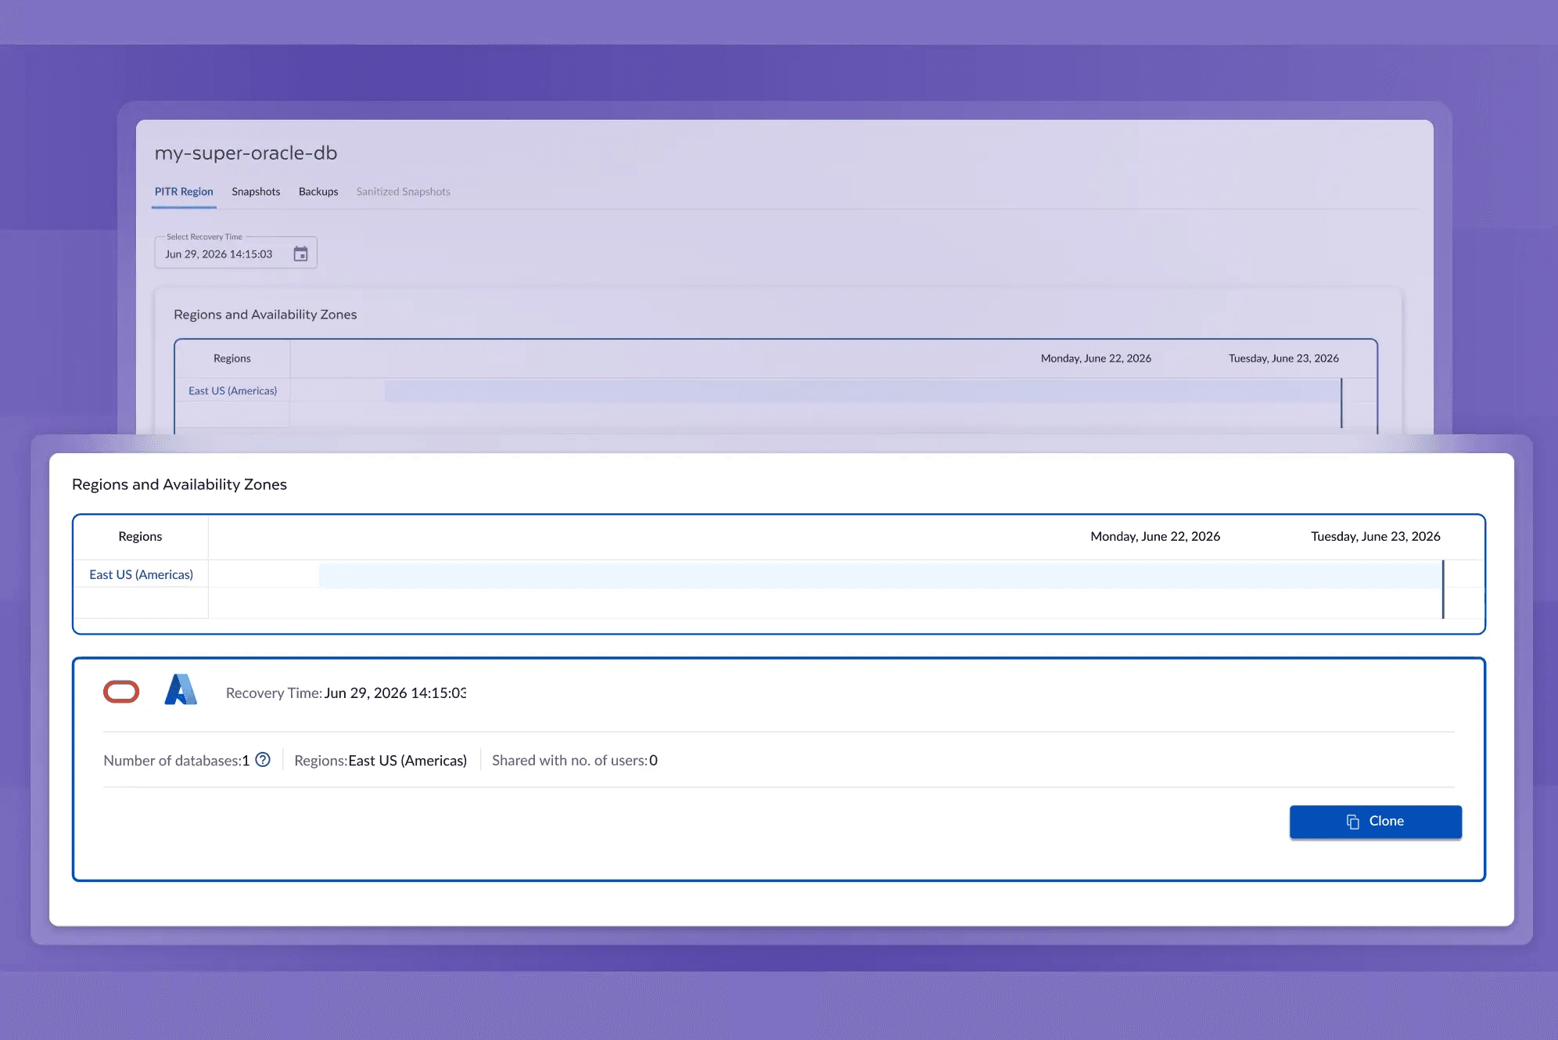Click the Azure cloud logo icon
1558x1040 pixels.
click(181, 689)
